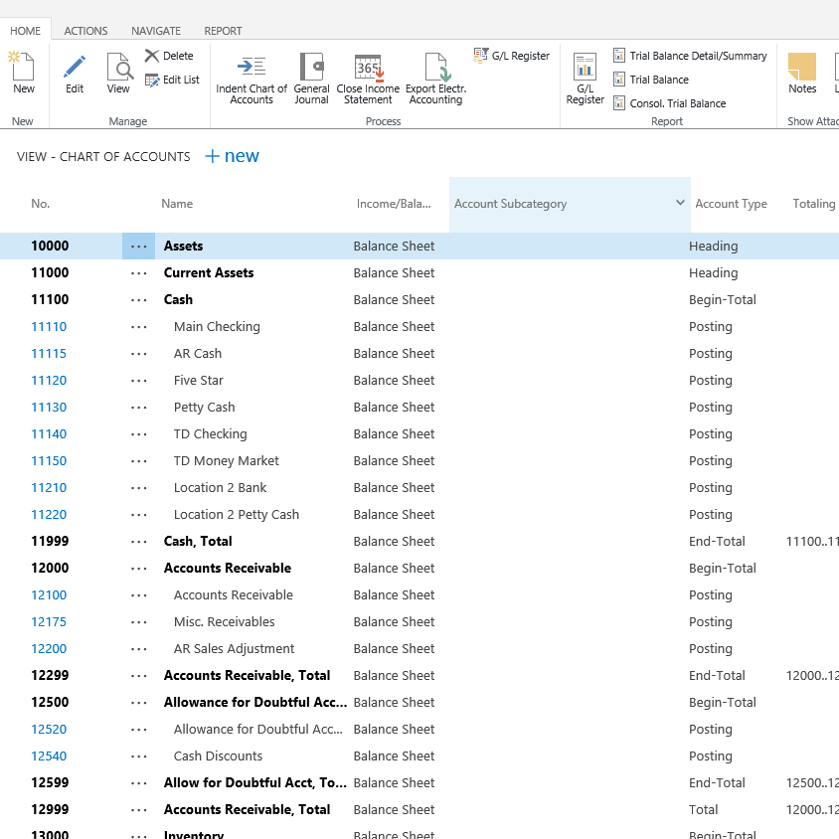Expand the Account Subcategory column dropdown arrow
839x839 pixels.
pyautogui.click(x=680, y=203)
